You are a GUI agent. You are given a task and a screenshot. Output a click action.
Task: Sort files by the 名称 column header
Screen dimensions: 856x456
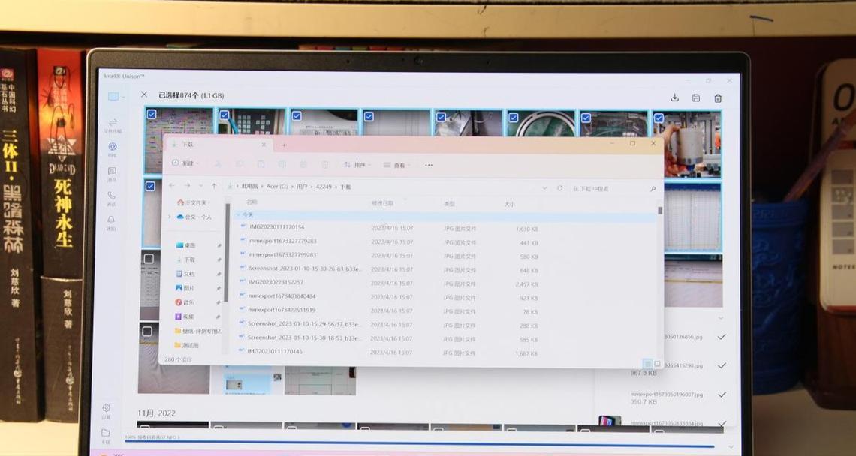[252, 202]
